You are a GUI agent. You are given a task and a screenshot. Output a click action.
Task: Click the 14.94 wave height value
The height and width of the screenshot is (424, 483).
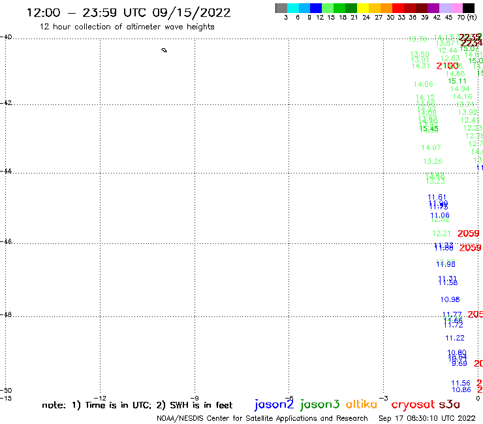(x=460, y=89)
